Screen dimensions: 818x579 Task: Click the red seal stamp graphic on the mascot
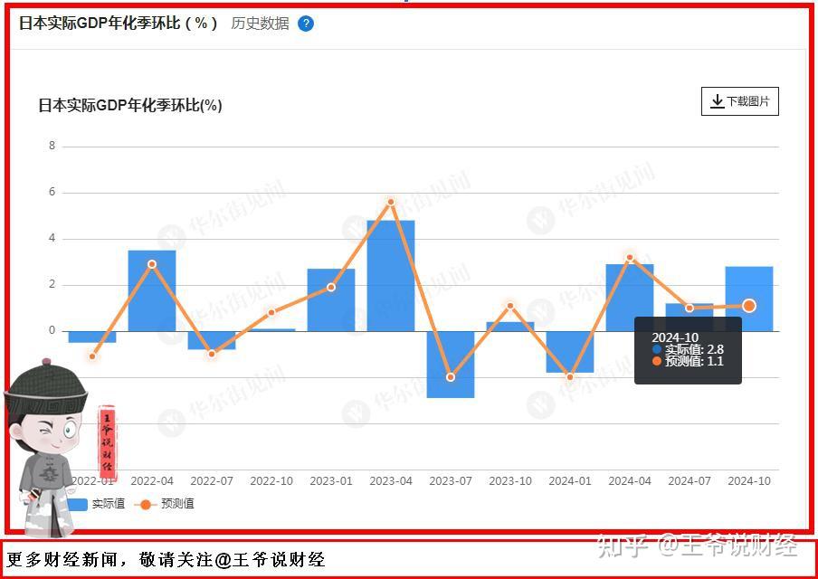click(109, 440)
